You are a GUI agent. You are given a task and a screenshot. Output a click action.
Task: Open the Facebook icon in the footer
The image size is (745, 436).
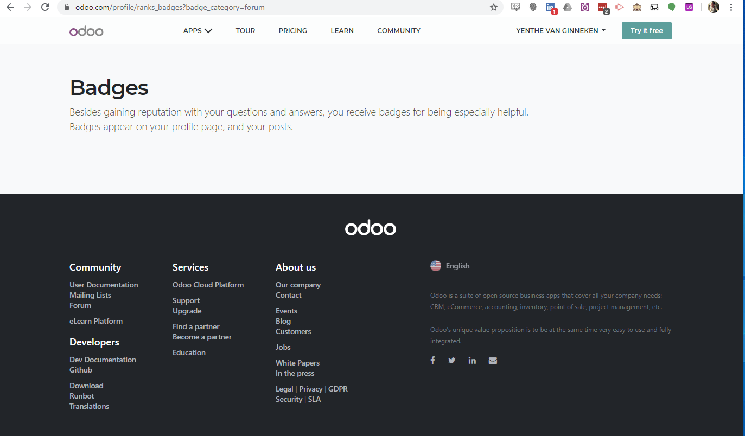432,360
